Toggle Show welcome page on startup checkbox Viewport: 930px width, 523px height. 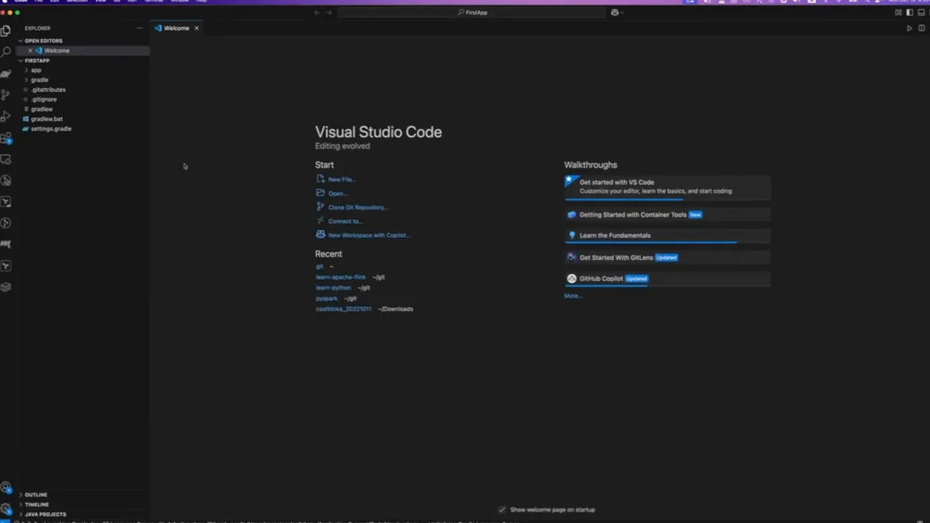coord(502,510)
